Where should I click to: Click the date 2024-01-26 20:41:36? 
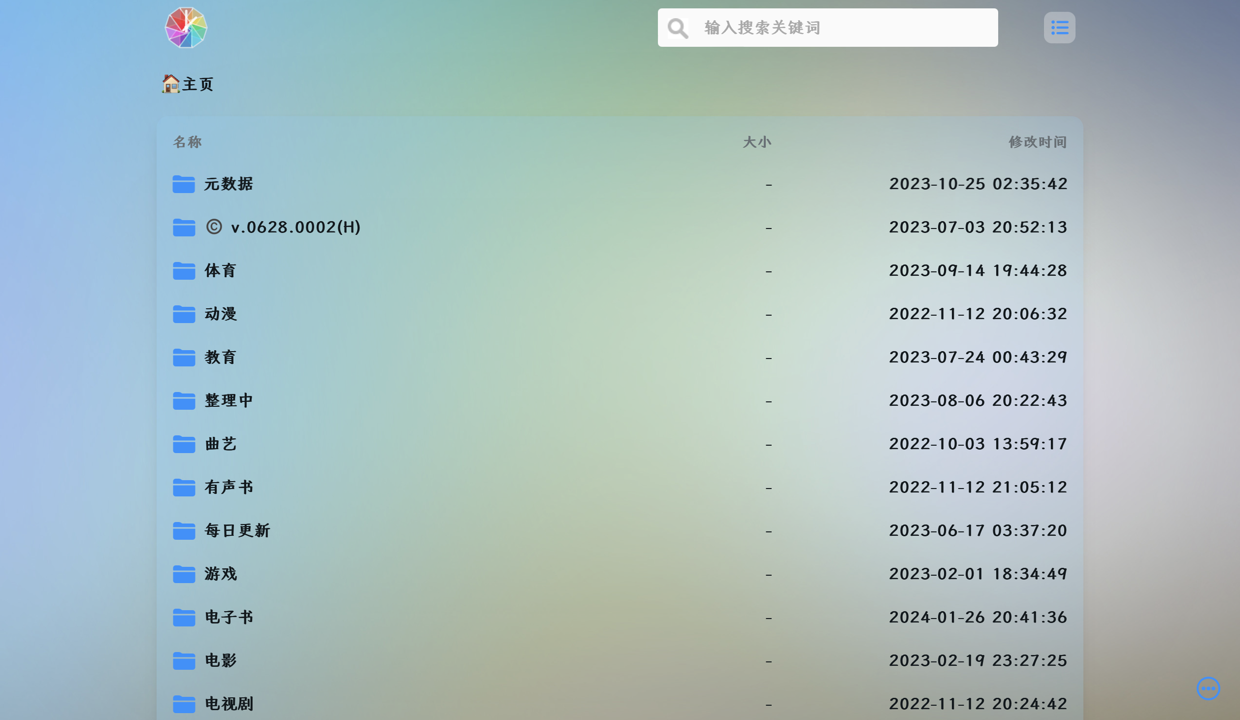point(978,618)
